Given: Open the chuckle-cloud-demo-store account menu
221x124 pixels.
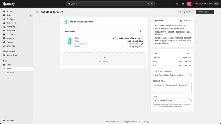Looking at the screenshot, I should coord(203,4).
